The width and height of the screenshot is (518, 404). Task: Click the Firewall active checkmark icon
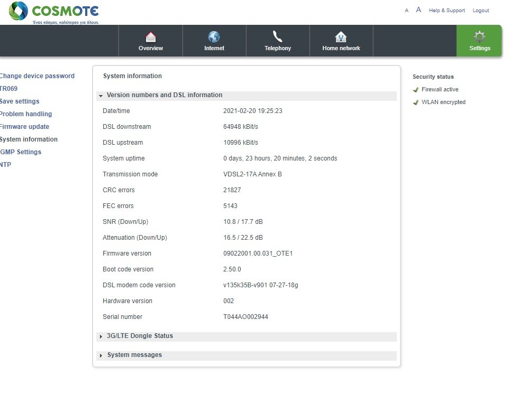click(416, 90)
